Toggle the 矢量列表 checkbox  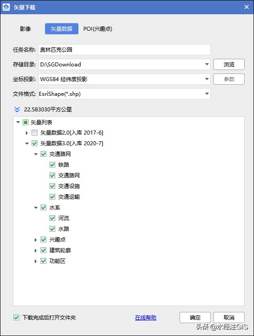(x=25, y=123)
